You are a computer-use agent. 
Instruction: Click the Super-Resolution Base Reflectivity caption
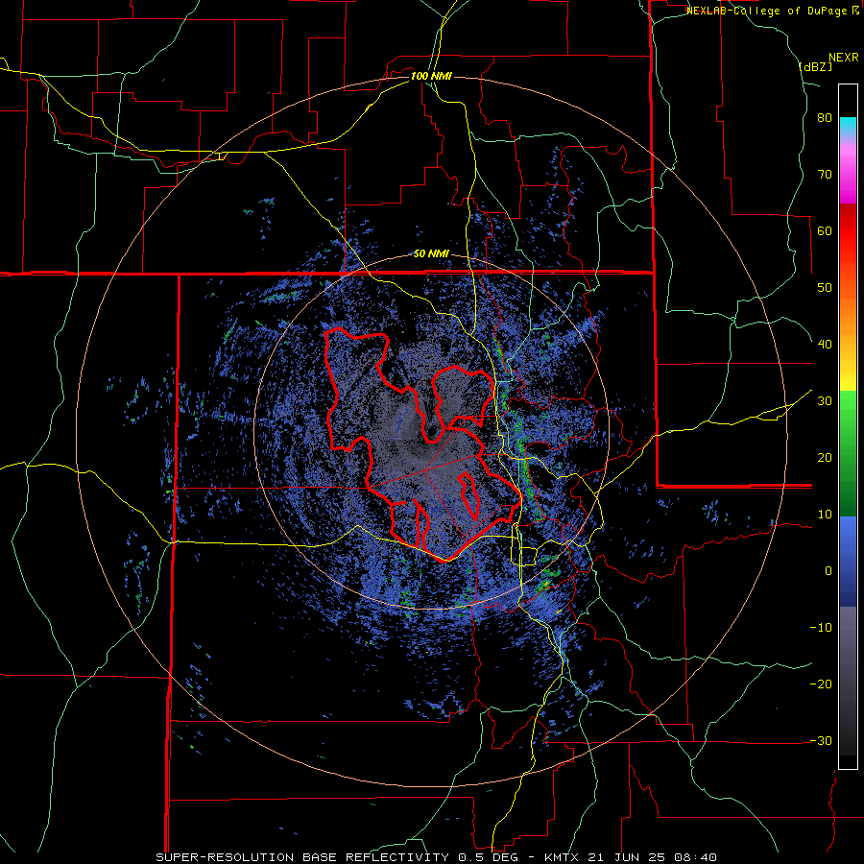[436, 857]
